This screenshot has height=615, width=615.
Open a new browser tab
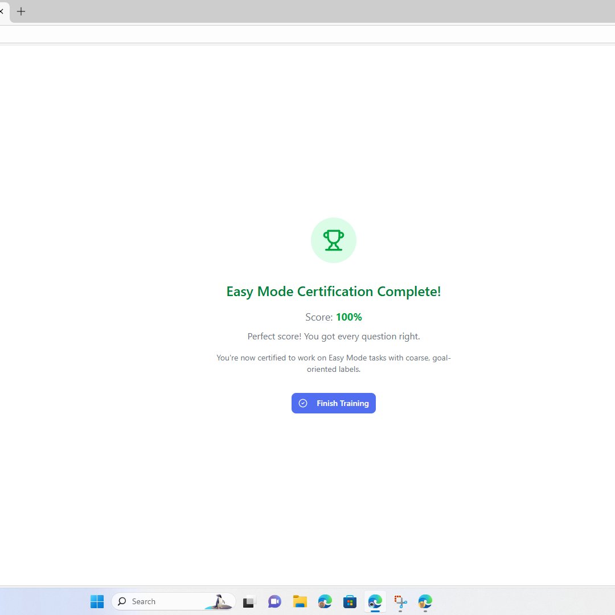pos(21,11)
